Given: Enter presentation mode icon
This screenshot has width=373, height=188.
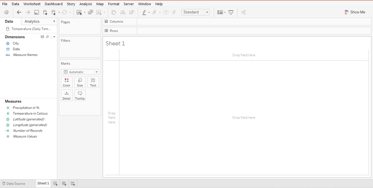Looking at the screenshot, I should (x=231, y=12).
